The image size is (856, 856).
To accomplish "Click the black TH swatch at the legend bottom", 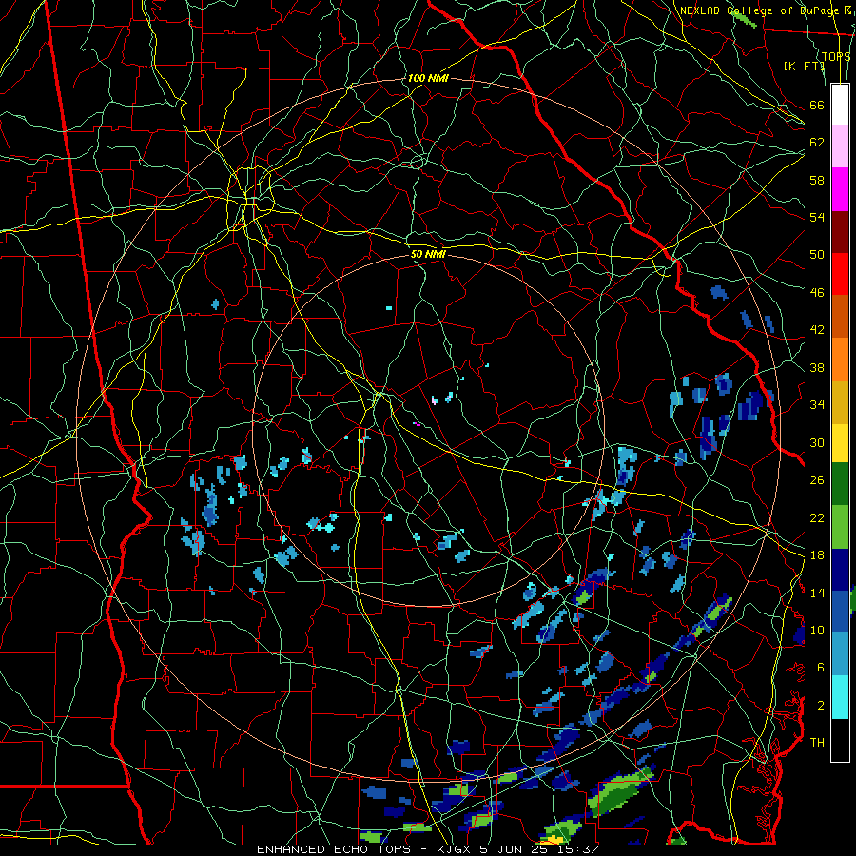I will click(x=840, y=740).
